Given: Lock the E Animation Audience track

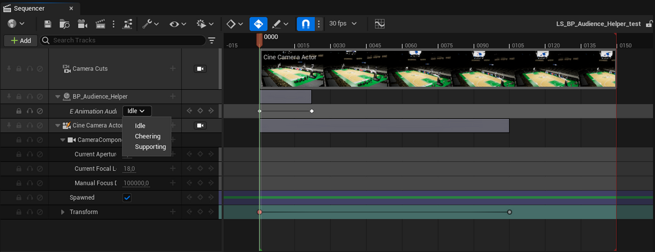Looking at the screenshot, I should (x=19, y=111).
